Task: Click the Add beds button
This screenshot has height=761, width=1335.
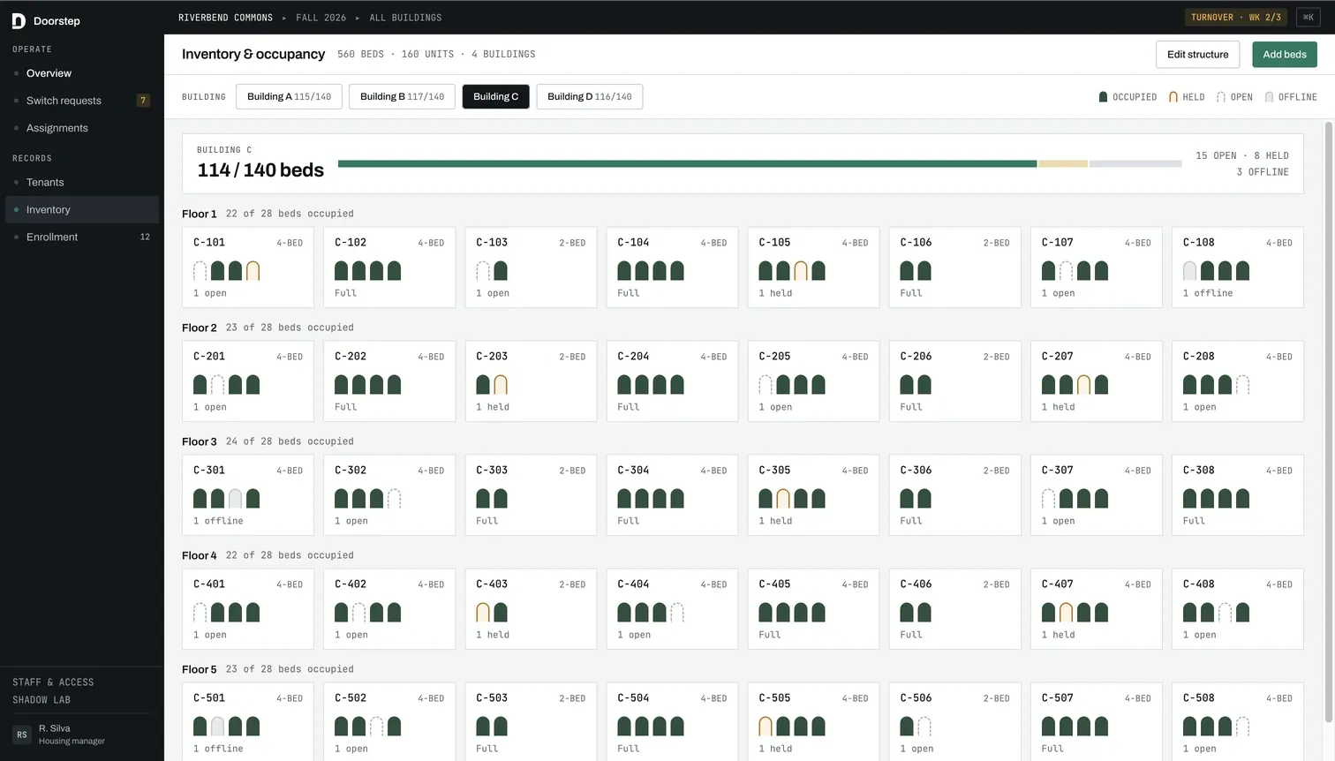Action: [1285, 55]
